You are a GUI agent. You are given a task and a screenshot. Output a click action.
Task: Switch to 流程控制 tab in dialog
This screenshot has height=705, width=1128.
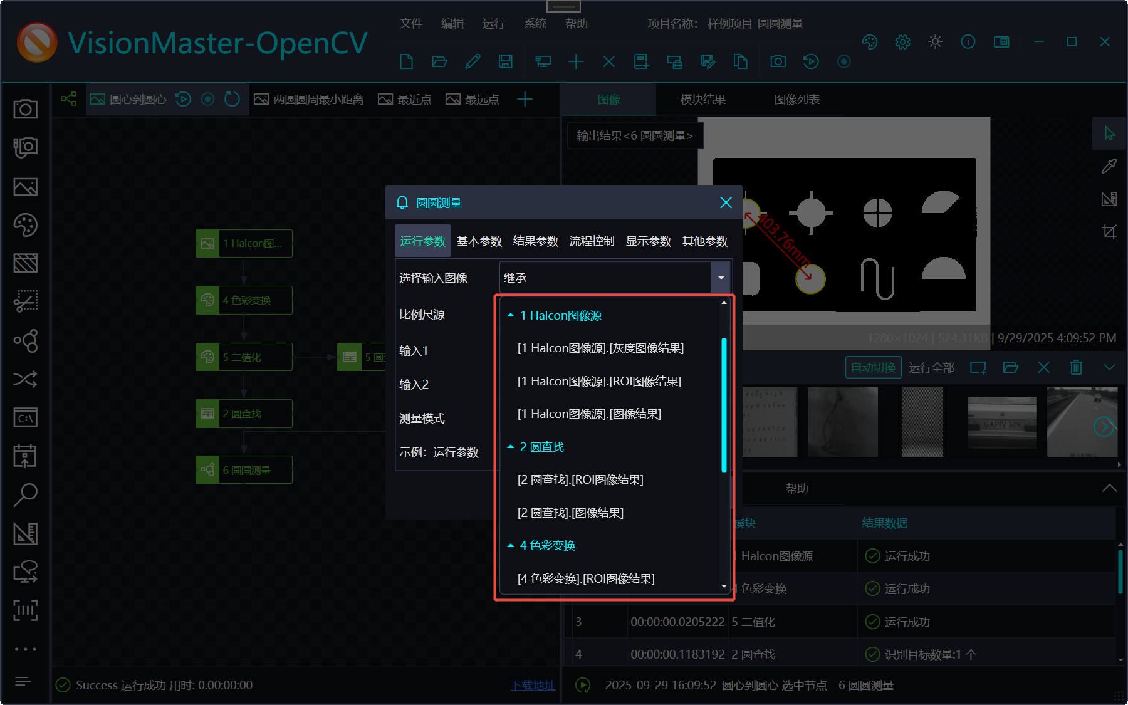[592, 241]
